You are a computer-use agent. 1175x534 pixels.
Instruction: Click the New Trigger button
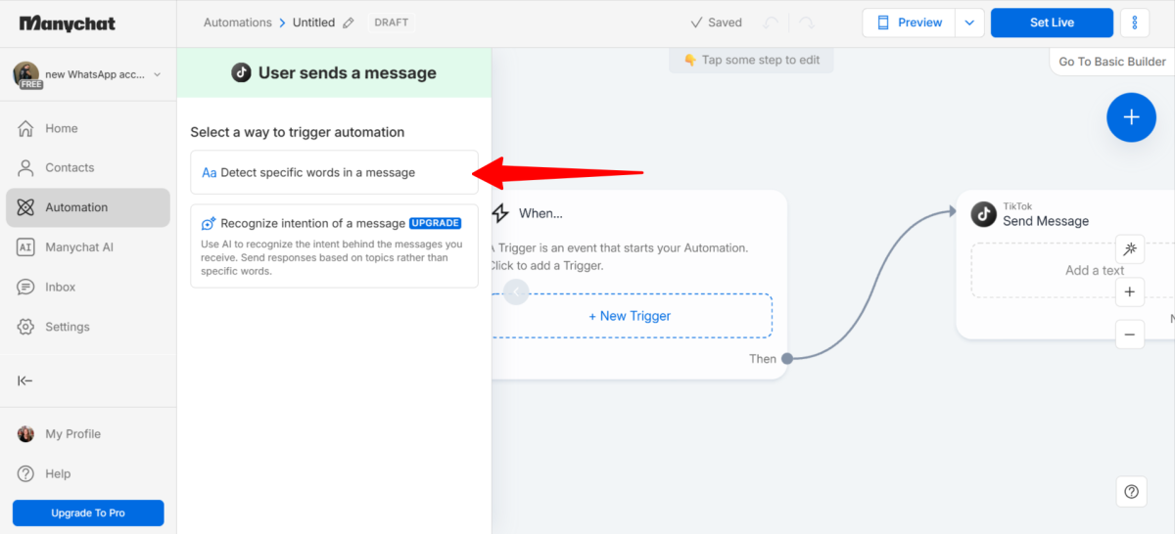(x=630, y=316)
